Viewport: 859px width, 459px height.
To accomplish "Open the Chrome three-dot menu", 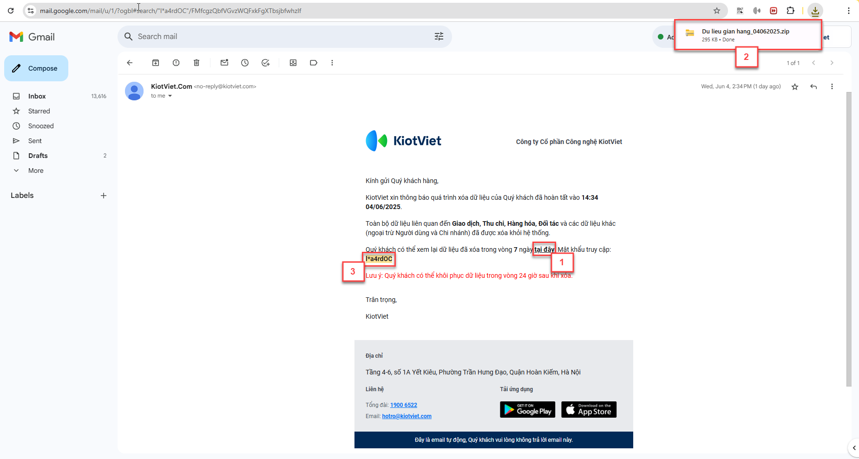I will [x=849, y=11].
